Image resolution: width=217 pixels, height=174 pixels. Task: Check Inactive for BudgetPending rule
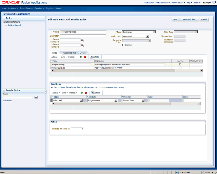point(180,64)
